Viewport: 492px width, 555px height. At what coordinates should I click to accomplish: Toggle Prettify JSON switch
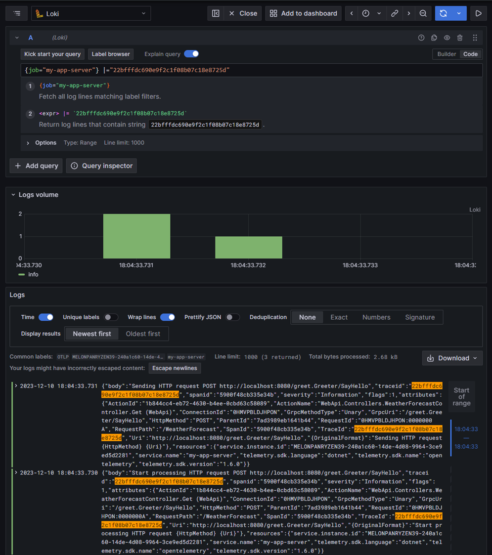232,317
